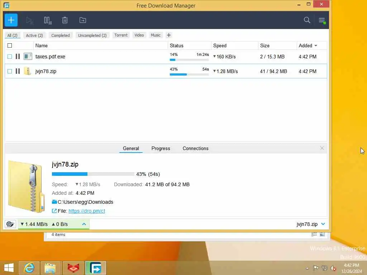The height and width of the screenshot is (275, 367).
Task: Click the taxes.pdf.exe file type icon
Action: 28,56
